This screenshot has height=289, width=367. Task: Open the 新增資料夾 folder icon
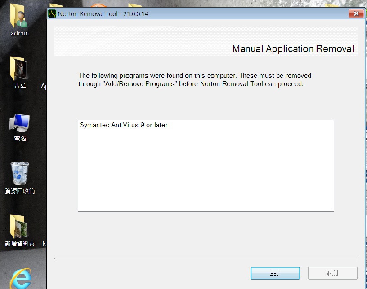[x=20, y=231]
